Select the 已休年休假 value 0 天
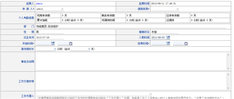 pyautogui.click(x=194, y=16)
